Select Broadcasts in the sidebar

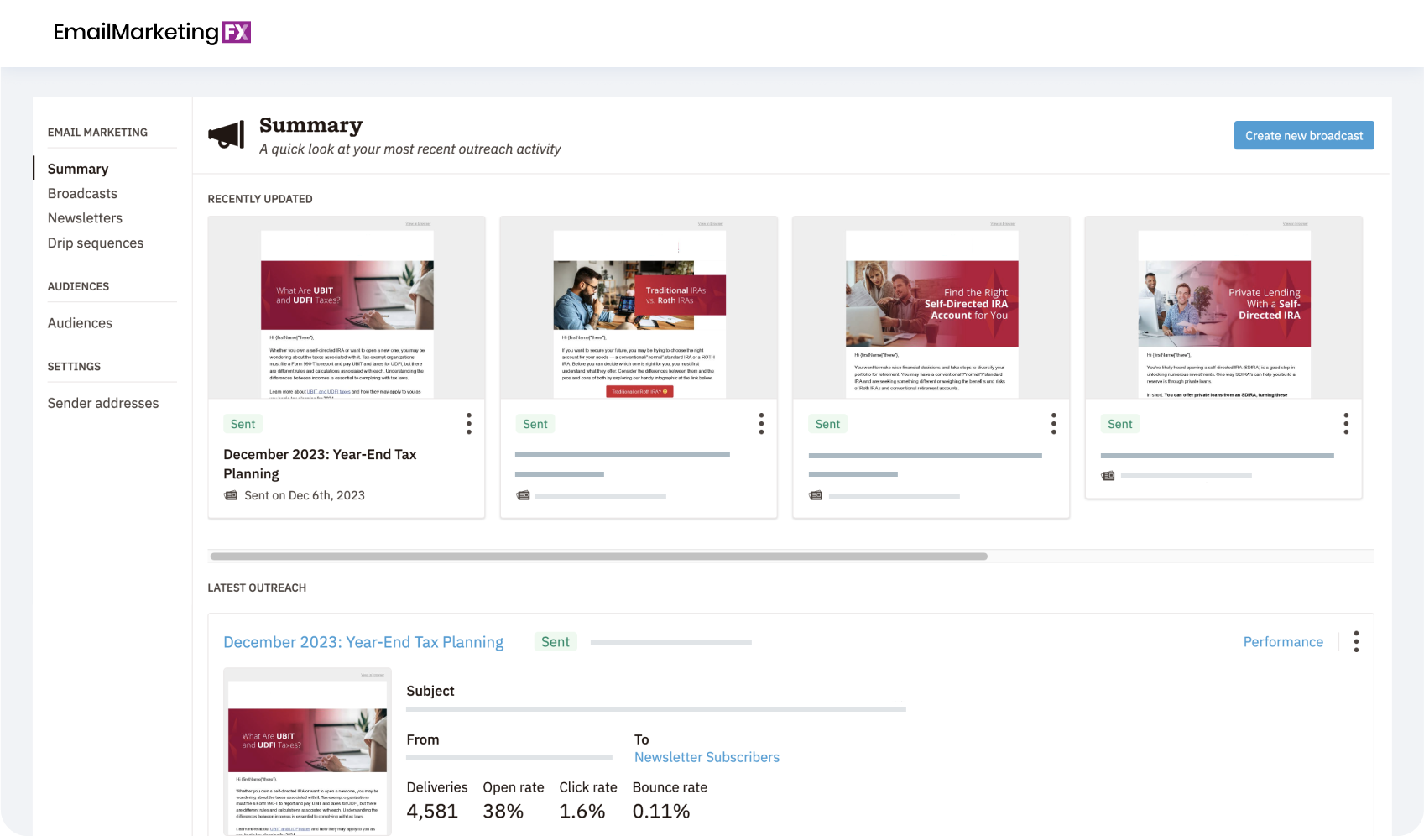pyautogui.click(x=82, y=193)
